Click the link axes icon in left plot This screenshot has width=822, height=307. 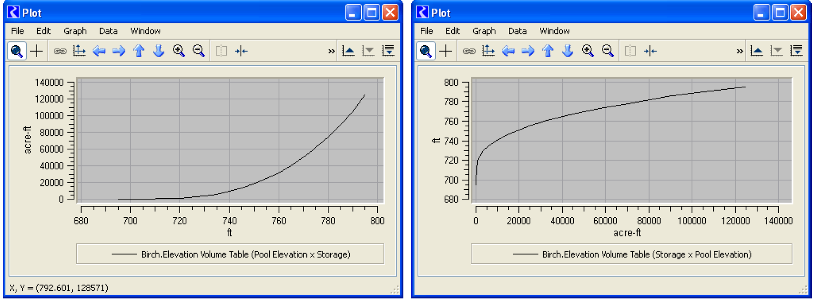tap(60, 51)
